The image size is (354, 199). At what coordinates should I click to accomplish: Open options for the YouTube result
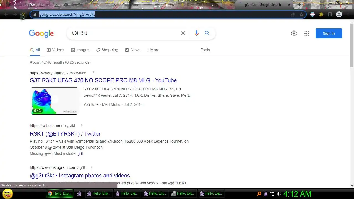tap(93, 73)
